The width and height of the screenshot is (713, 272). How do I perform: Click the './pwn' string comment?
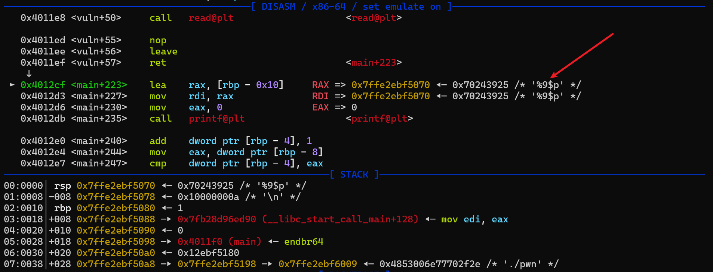click(x=522, y=264)
